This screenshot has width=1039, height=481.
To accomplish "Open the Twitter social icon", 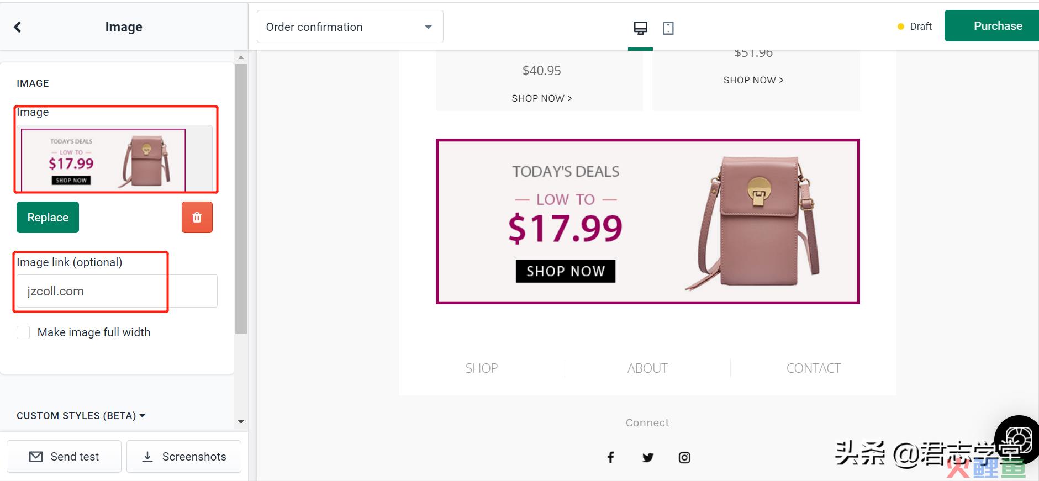I will pos(648,457).
